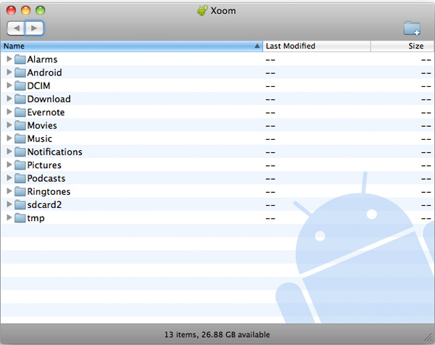Expand the Ringtones folder disclosure triangle
Screen dimensions: 435x345
9,191
